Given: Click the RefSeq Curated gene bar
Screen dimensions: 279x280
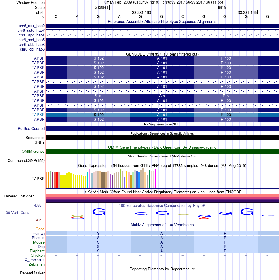Looking at the screenshot, I should tap(162, 129).
